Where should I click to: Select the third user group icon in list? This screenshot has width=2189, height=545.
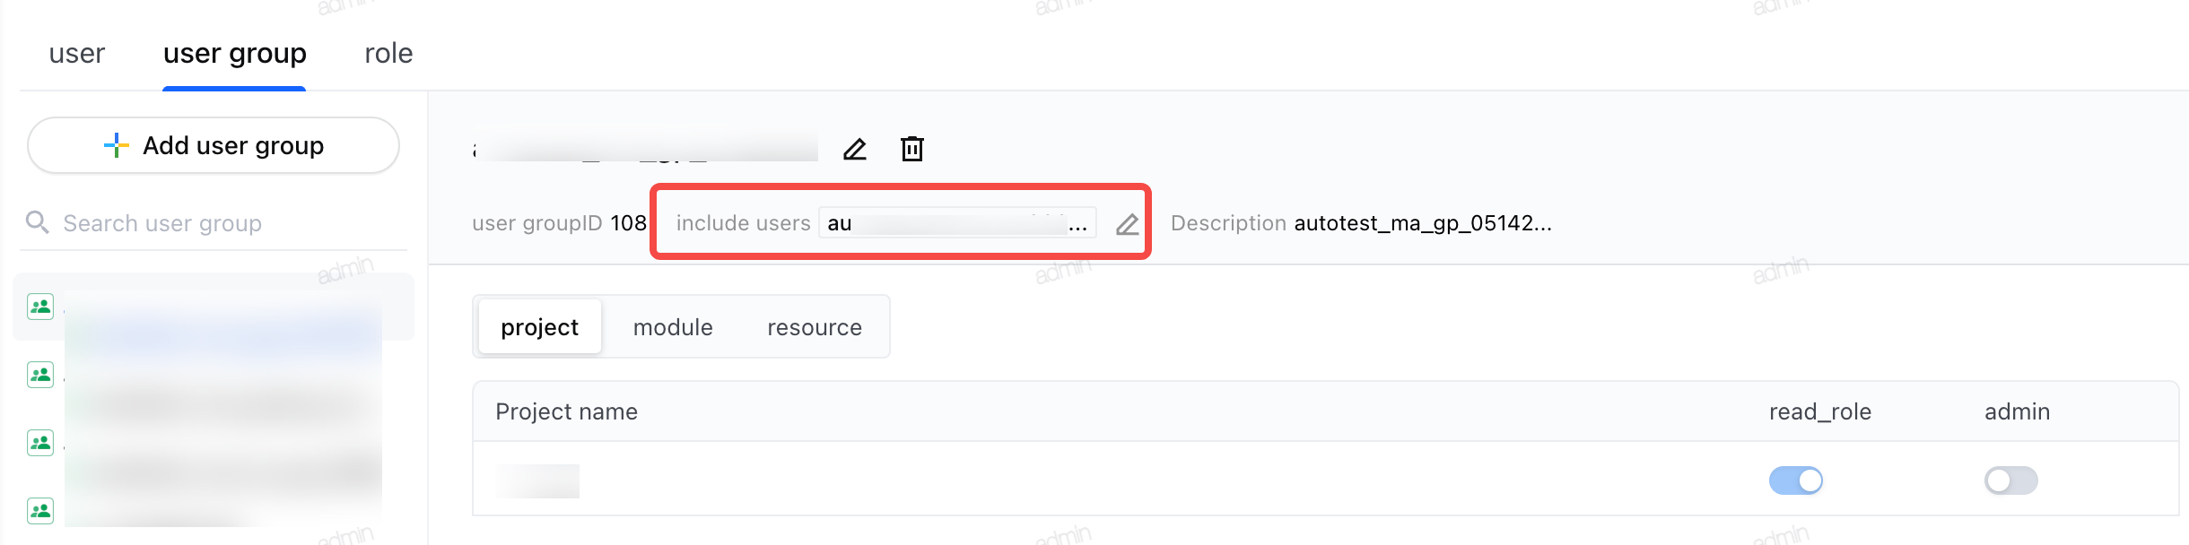tap(40, 443)
